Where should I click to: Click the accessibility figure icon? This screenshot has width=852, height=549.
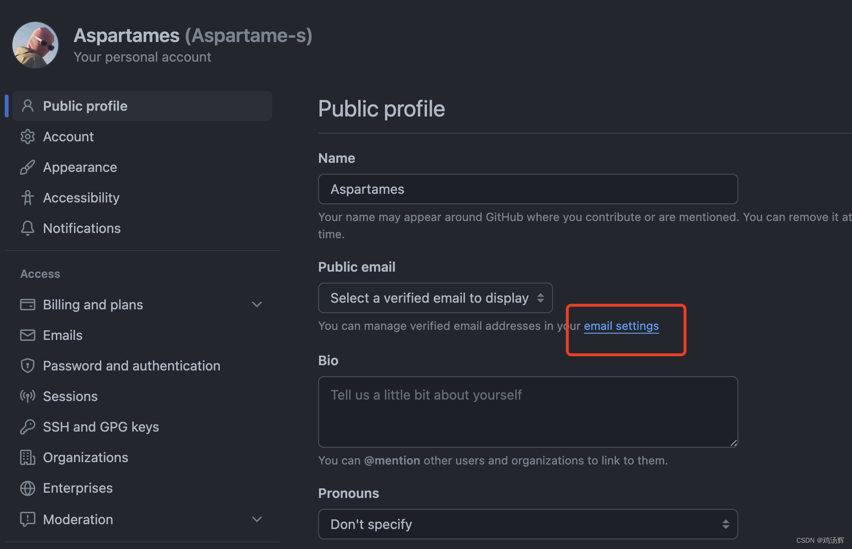click(28, 198)
